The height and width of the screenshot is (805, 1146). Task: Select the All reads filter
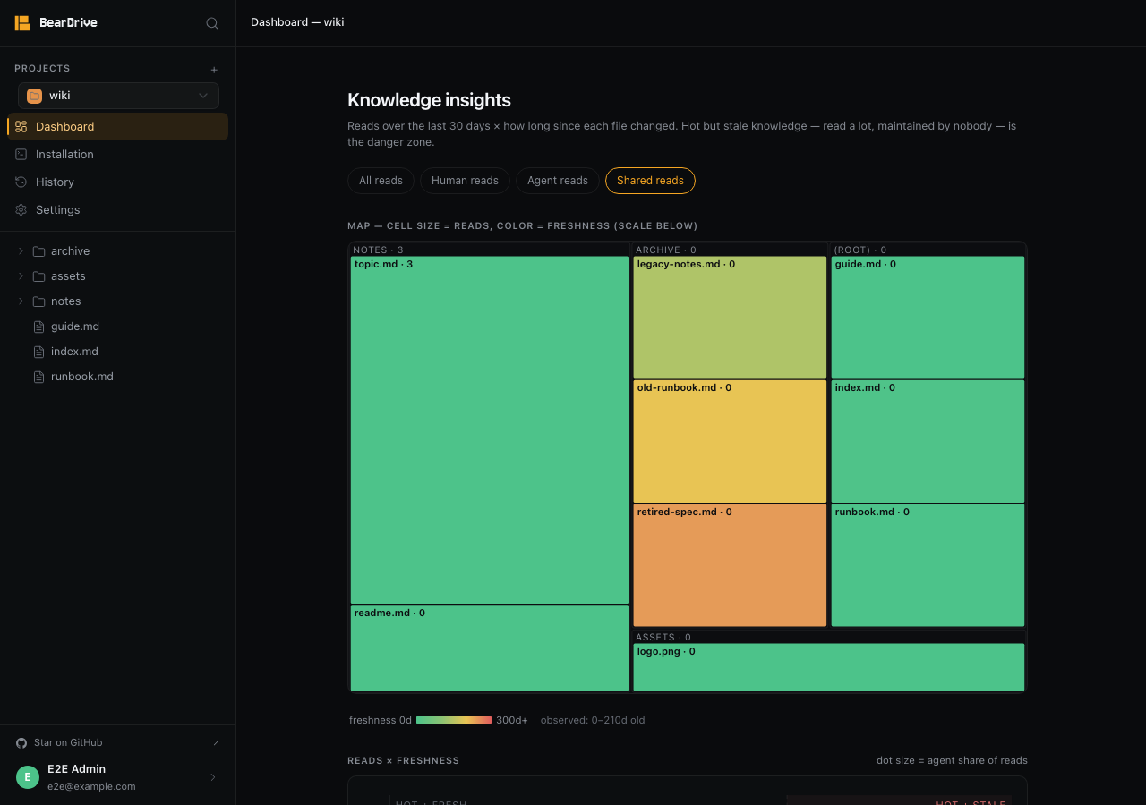381,181
